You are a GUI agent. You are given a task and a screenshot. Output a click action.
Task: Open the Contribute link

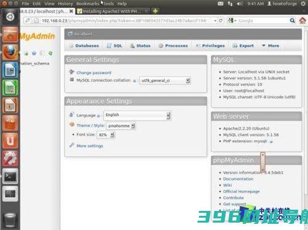coord(233,198)
